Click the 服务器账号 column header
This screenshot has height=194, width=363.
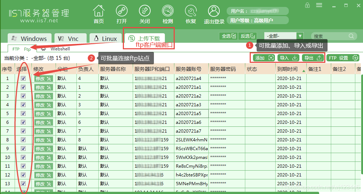tap(191, 69)
